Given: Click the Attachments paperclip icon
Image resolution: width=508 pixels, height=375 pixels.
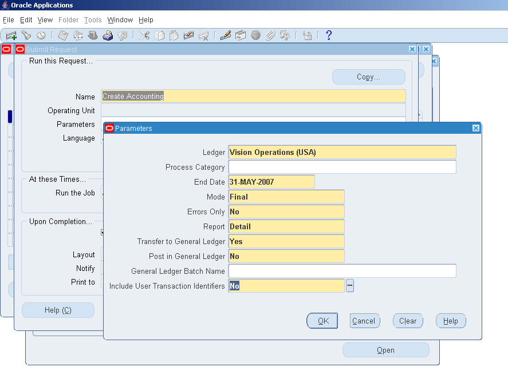Looking at the screenshot, I should (x=270, y=35).
